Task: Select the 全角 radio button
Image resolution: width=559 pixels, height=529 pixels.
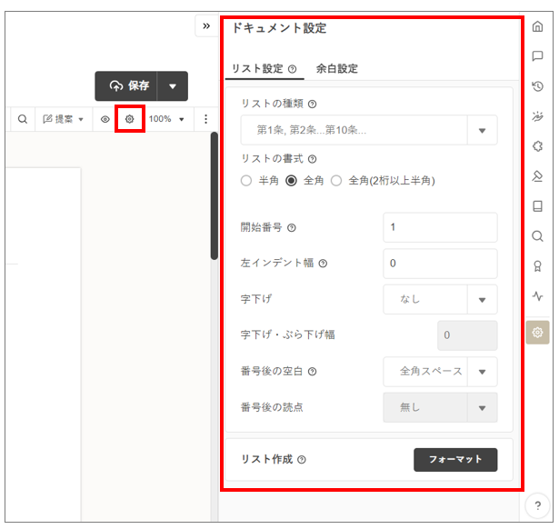Action: (x=291, y=181)
